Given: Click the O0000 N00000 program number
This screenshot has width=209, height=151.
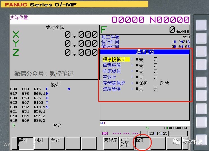Looking at the screenshot, I should (x=150, y=20).
